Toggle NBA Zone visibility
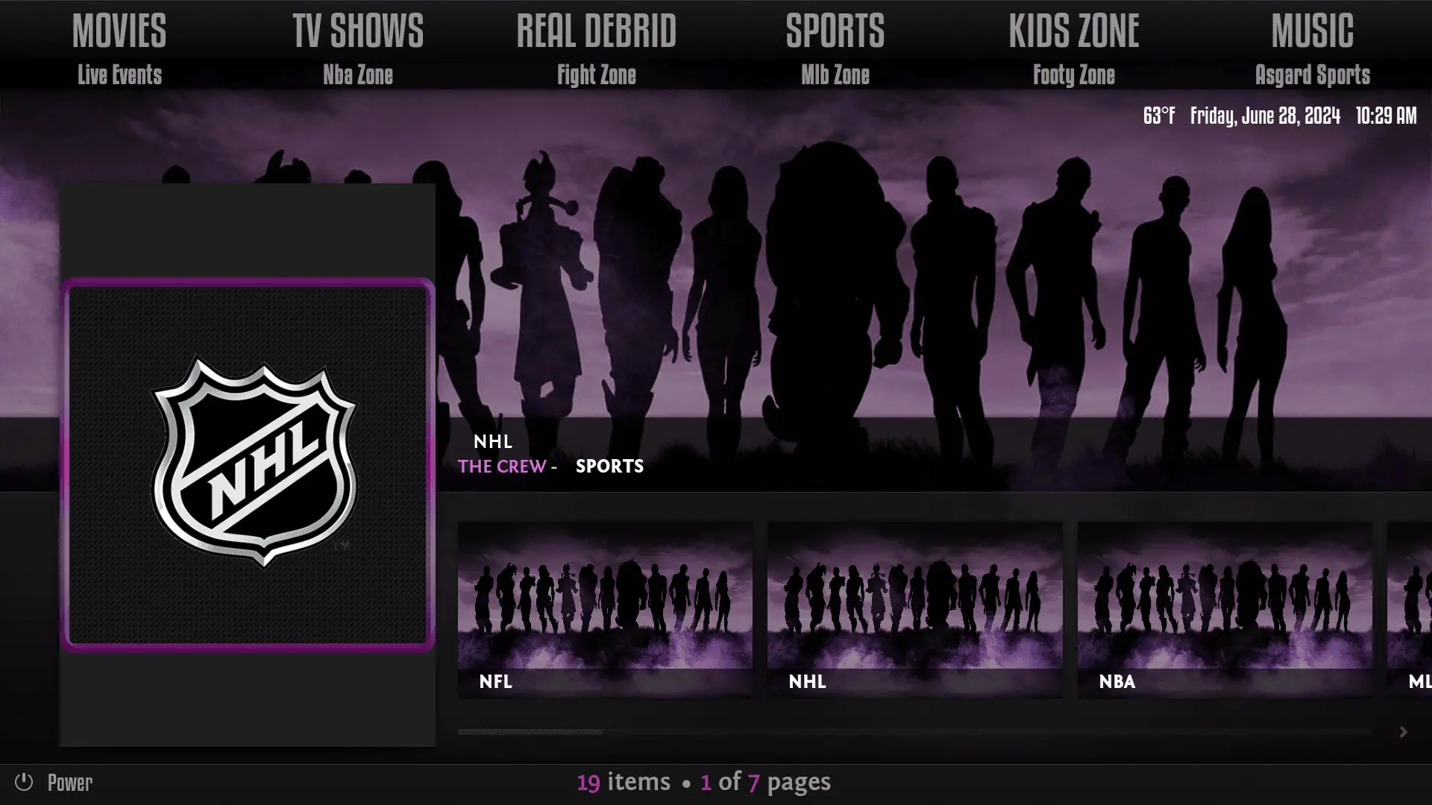The width and height of the screenshot is (1432, 805). coord(358,74)
